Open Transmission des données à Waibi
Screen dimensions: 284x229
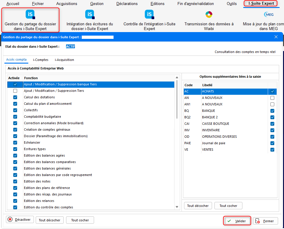[x=209, y=14]
